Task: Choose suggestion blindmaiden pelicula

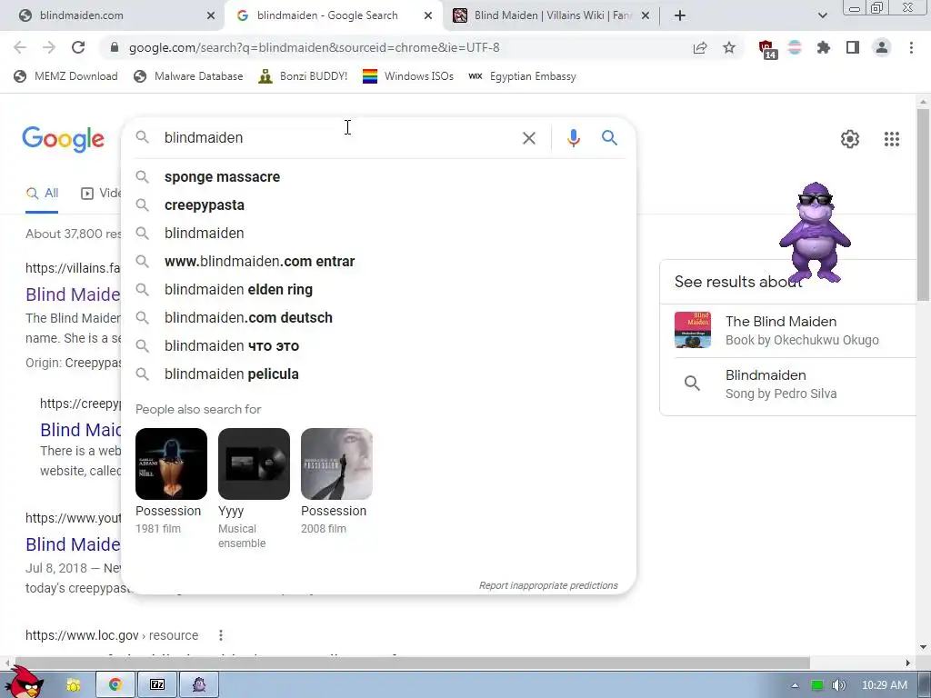Action: (379, 374)
